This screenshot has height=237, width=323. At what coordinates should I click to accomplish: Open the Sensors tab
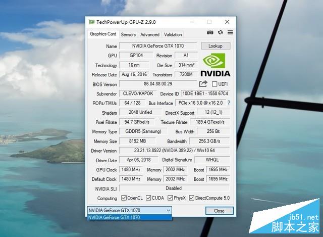(128, 35)
